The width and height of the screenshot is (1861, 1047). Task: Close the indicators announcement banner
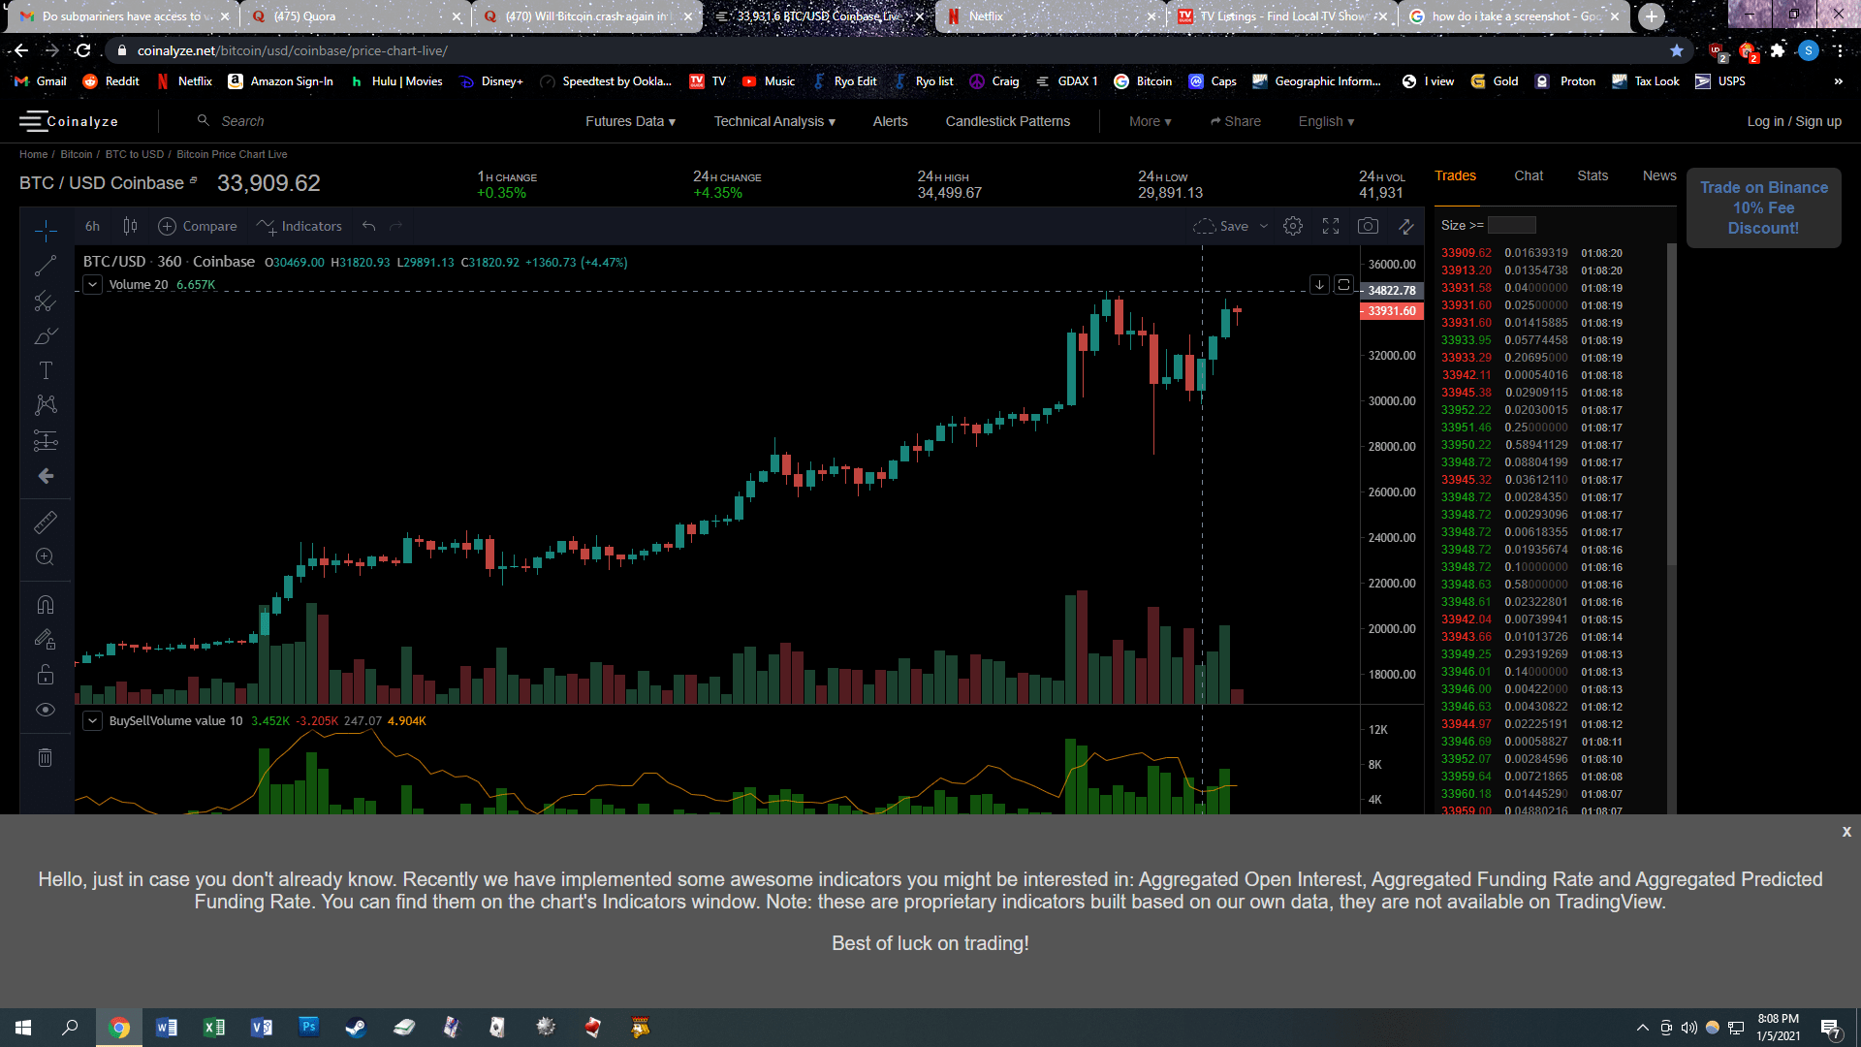[1846, 832]
